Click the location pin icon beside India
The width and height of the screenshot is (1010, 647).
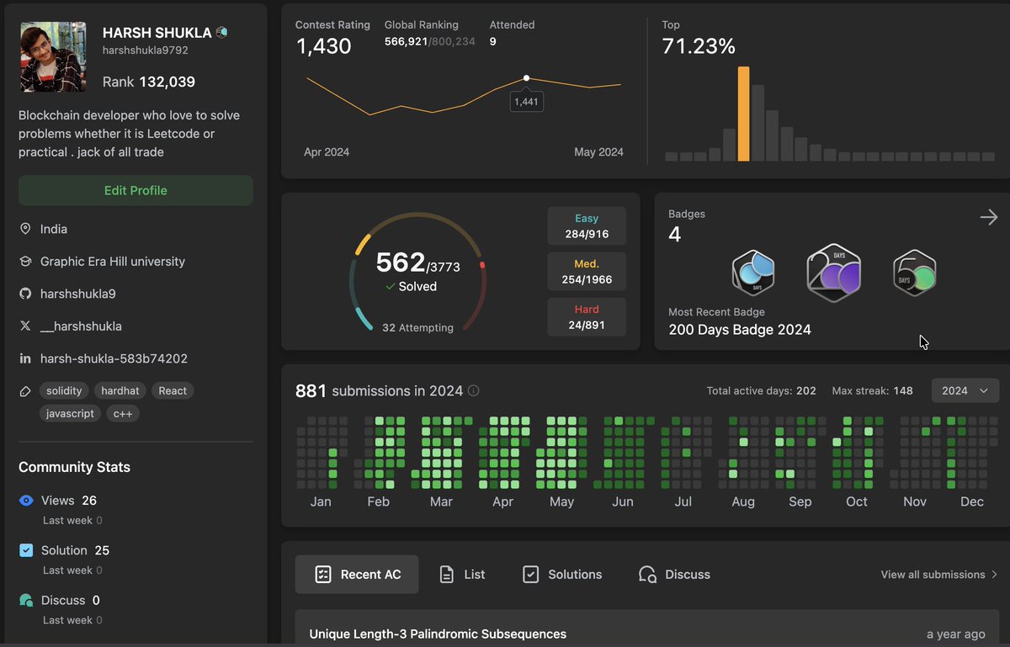(25, 229)
